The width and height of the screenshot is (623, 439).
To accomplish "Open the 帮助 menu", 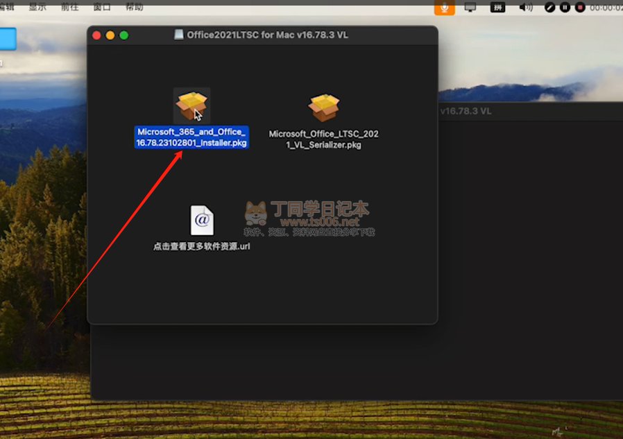I will click(135, 7).
